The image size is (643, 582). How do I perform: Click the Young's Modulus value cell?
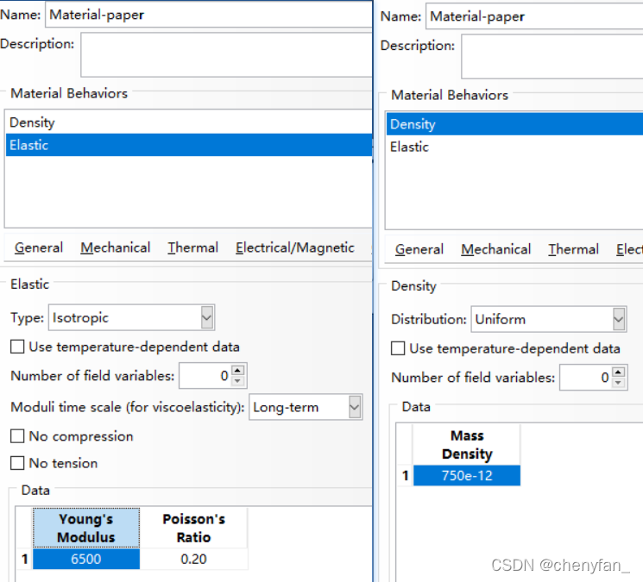point(86,560)
